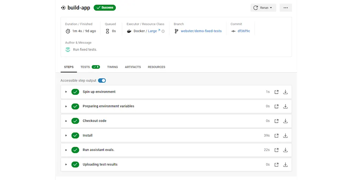The width and height of the screenshot is (352, 180).
Task: Select the STEPS tab
Action: [69, 67]
